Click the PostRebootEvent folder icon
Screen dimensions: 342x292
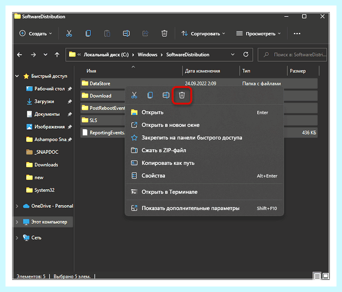(x=85, y=108)
